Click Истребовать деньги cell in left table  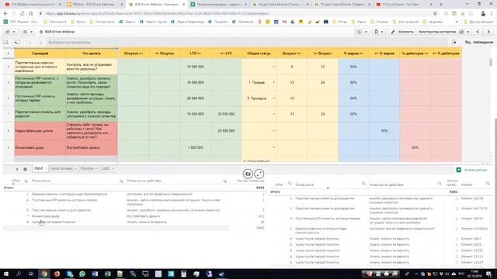(x=143, y=216)
